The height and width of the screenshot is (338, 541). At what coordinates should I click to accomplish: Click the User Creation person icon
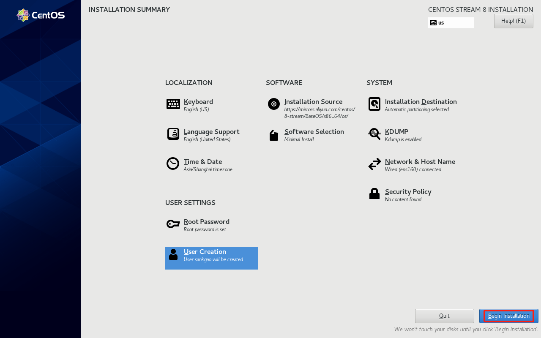point(173,254)
